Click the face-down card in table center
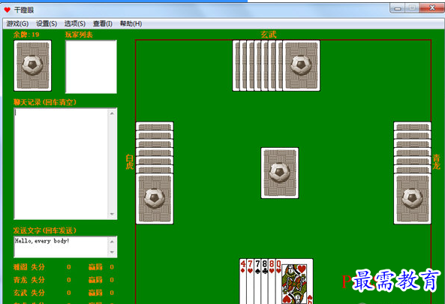The image size is (445, 304). click(x=280, y=173)
